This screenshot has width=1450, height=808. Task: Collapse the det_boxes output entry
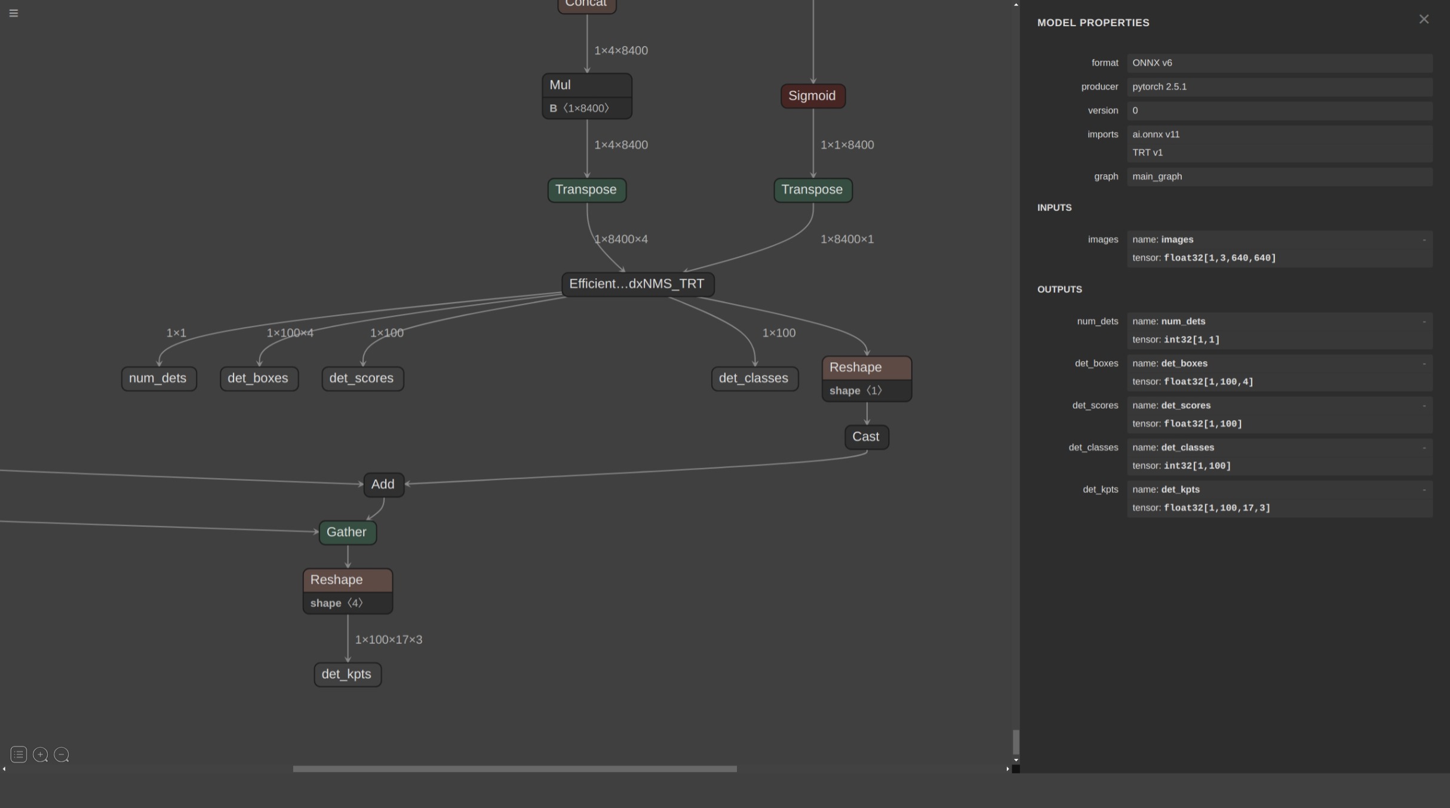(x=1424, y=364)
